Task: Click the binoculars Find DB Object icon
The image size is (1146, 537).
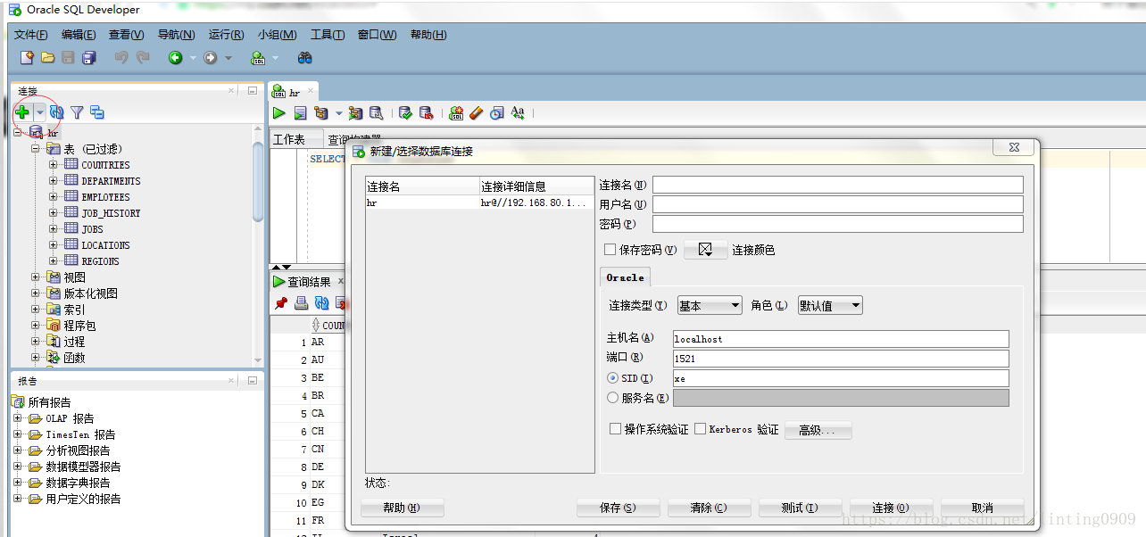Action: (305, 58)
